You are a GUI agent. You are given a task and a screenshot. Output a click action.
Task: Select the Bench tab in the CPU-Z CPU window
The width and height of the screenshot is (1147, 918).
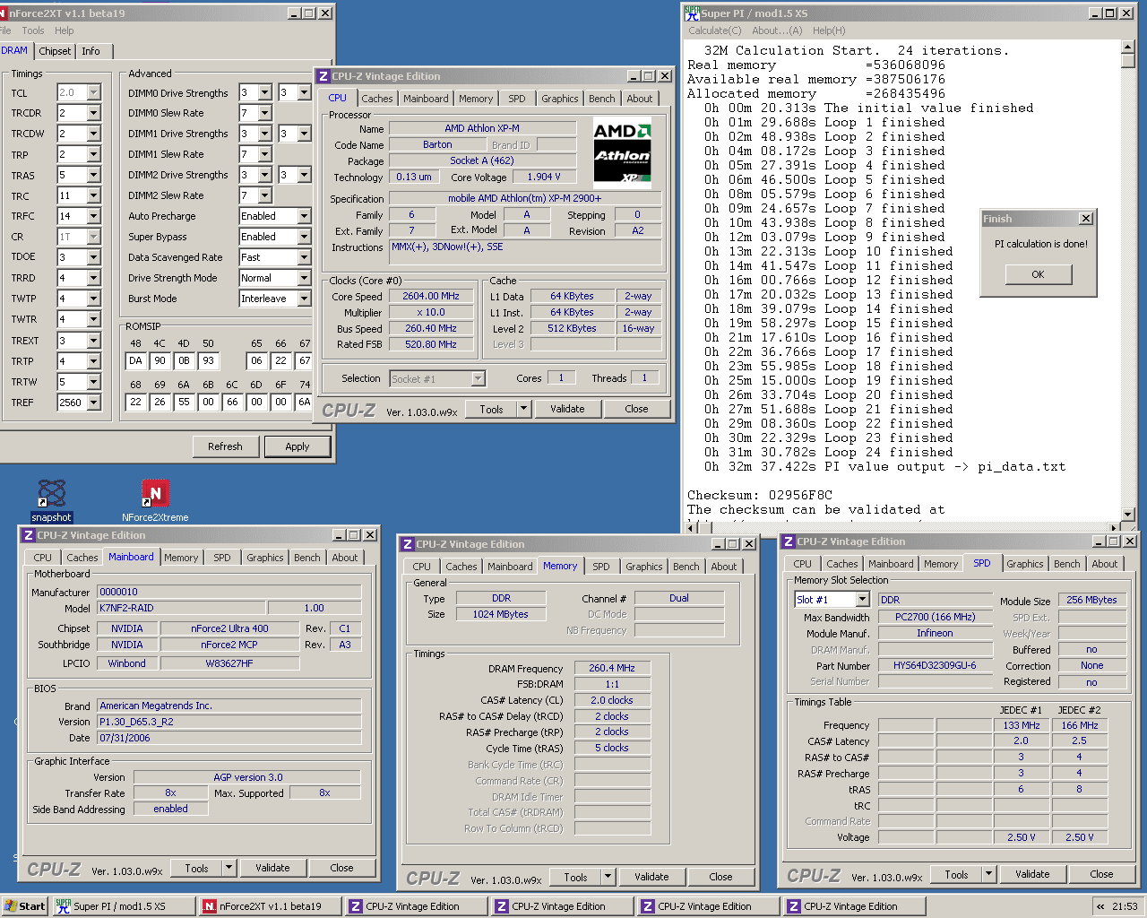(x=602, y=99)
